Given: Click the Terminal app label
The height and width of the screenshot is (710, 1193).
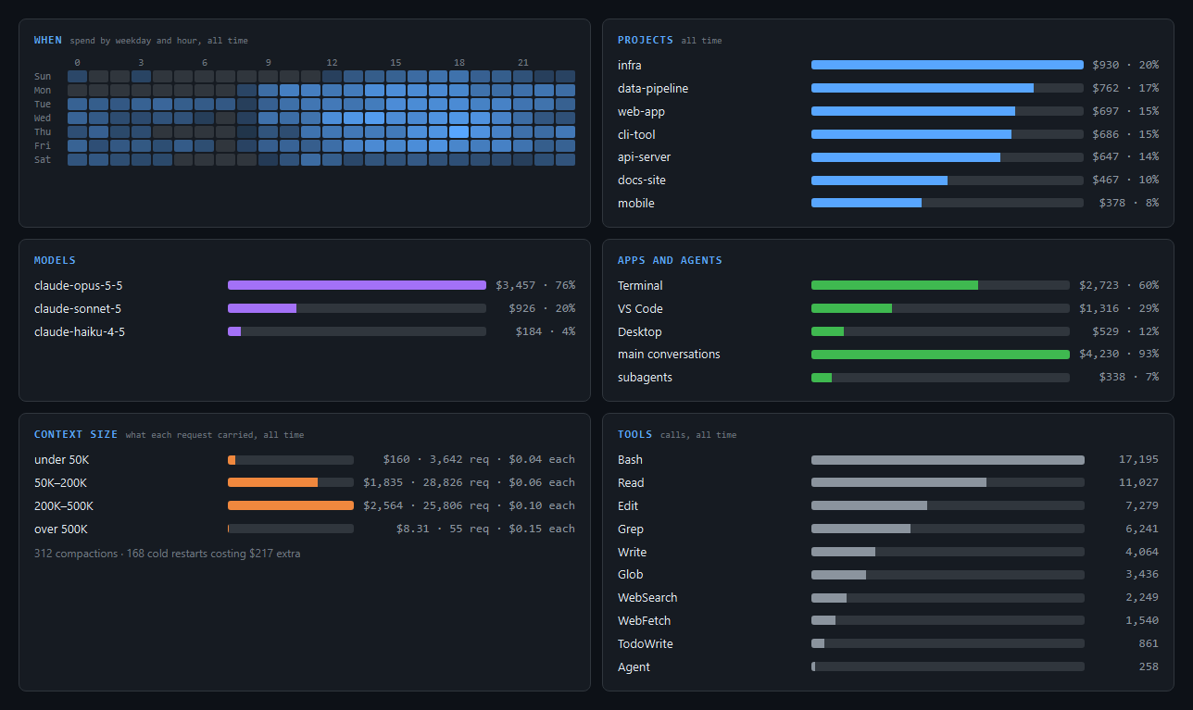Looking at the screenshot, I should [640, 286].
